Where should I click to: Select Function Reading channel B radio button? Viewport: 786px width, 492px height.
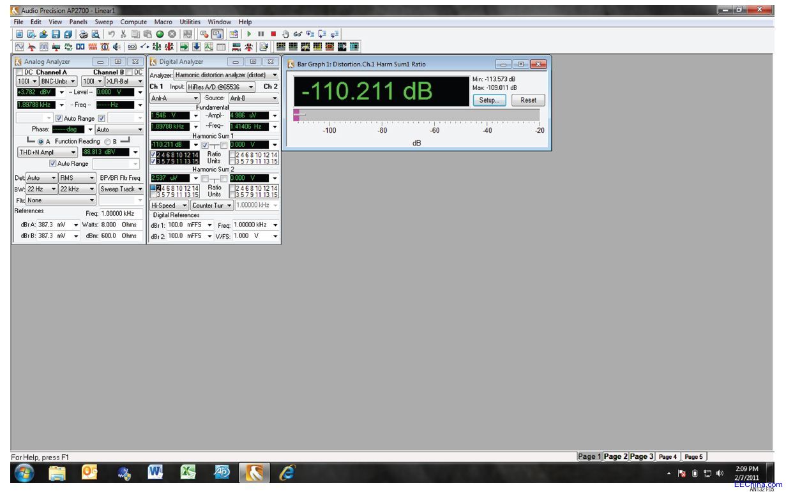pos(107,141)
